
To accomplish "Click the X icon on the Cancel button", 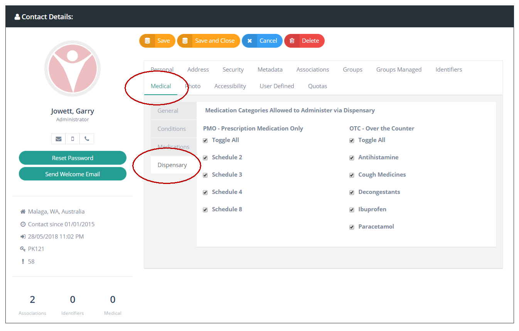I will click(x=249, y=41).
